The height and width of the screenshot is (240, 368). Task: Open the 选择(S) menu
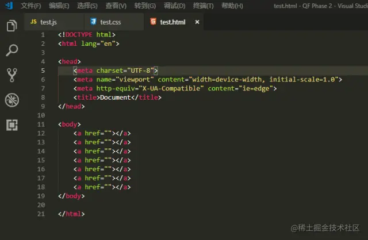click(x=87, y=6)
